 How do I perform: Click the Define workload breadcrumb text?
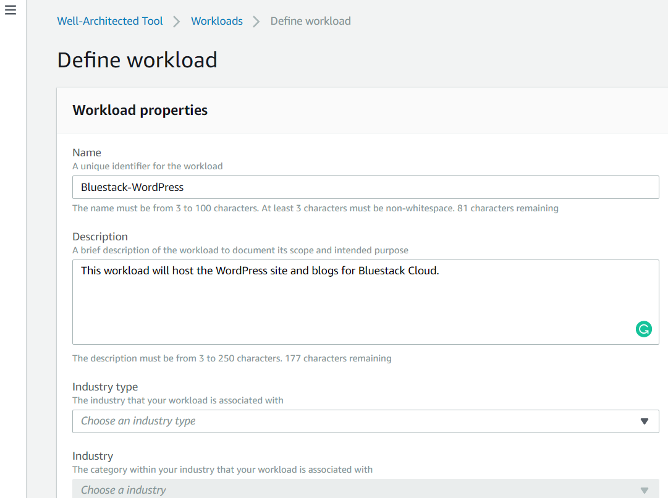tap(311, 21)
